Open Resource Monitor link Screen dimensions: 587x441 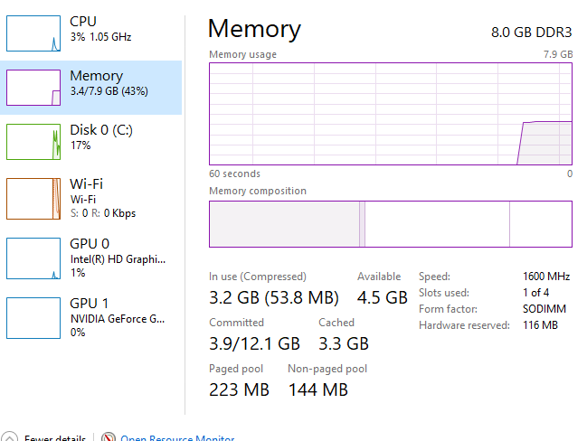pos(177,437)
